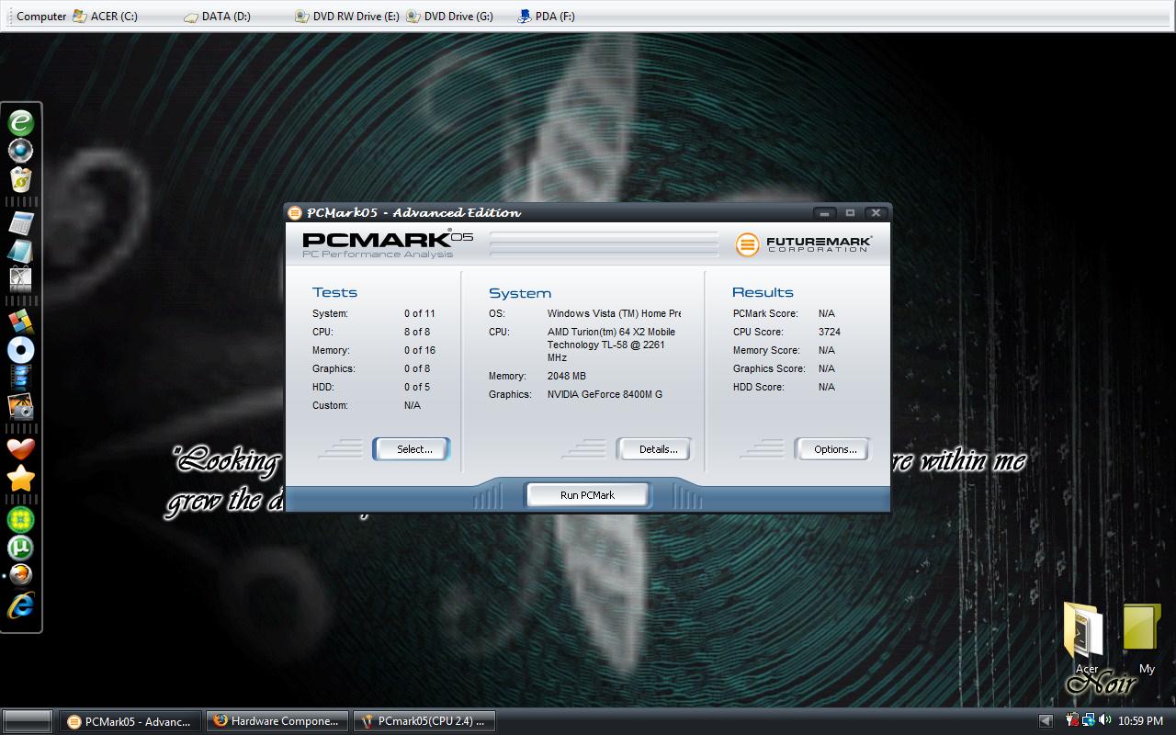Launch Firefox from the dock
Image resolution: width=1176 pixels, height=735 pixels.
[x=21, y=576]
